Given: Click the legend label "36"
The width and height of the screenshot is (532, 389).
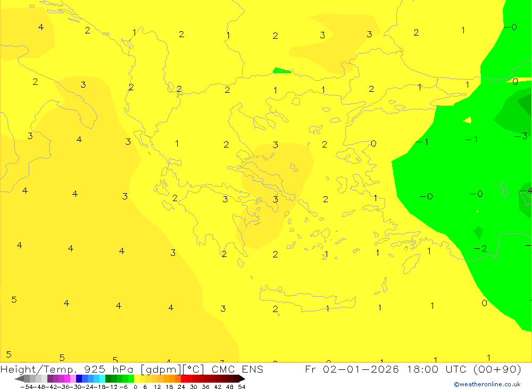Looking at the screenshot, I should (205, 387).
